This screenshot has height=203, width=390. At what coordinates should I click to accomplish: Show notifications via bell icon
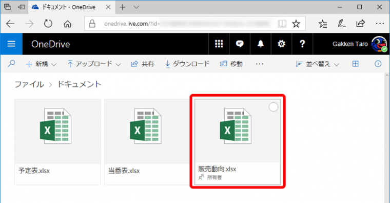click(x=260, y=44)
